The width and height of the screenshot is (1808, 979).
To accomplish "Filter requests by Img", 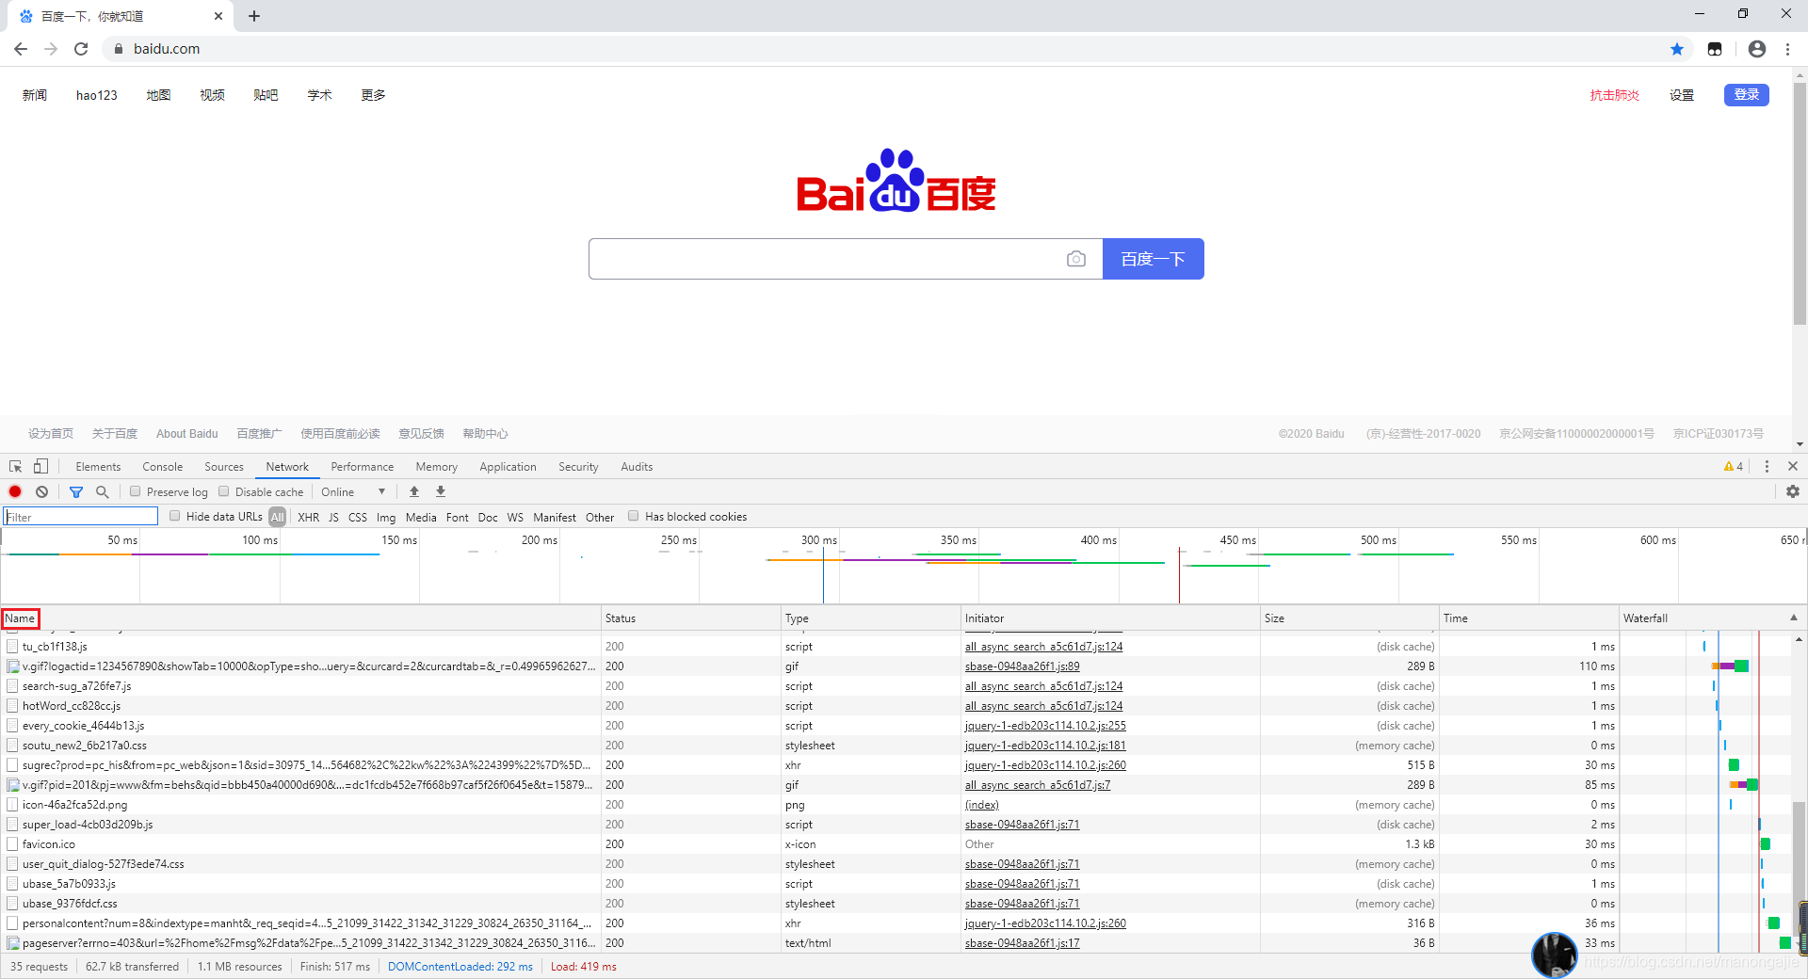I will coord(386,517).
